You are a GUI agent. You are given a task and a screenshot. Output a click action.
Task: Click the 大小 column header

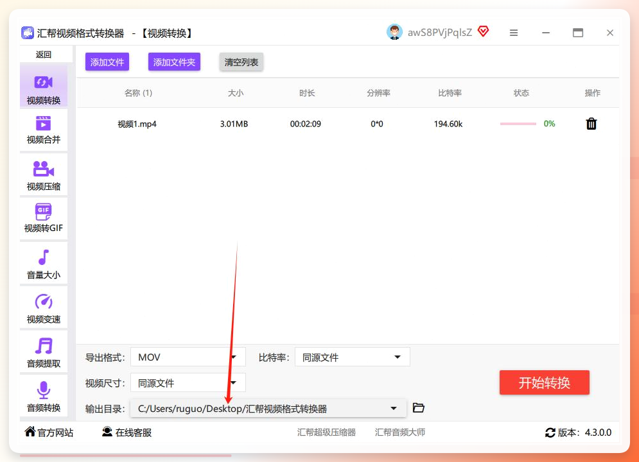click(236, 93)
